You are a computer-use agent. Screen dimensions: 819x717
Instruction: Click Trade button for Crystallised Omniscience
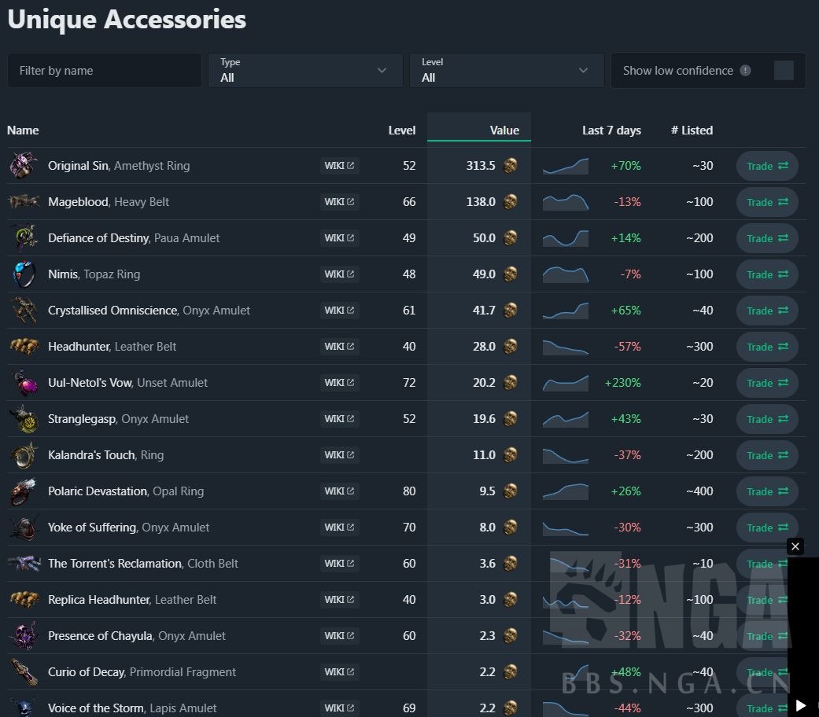[x=767, y=311]
